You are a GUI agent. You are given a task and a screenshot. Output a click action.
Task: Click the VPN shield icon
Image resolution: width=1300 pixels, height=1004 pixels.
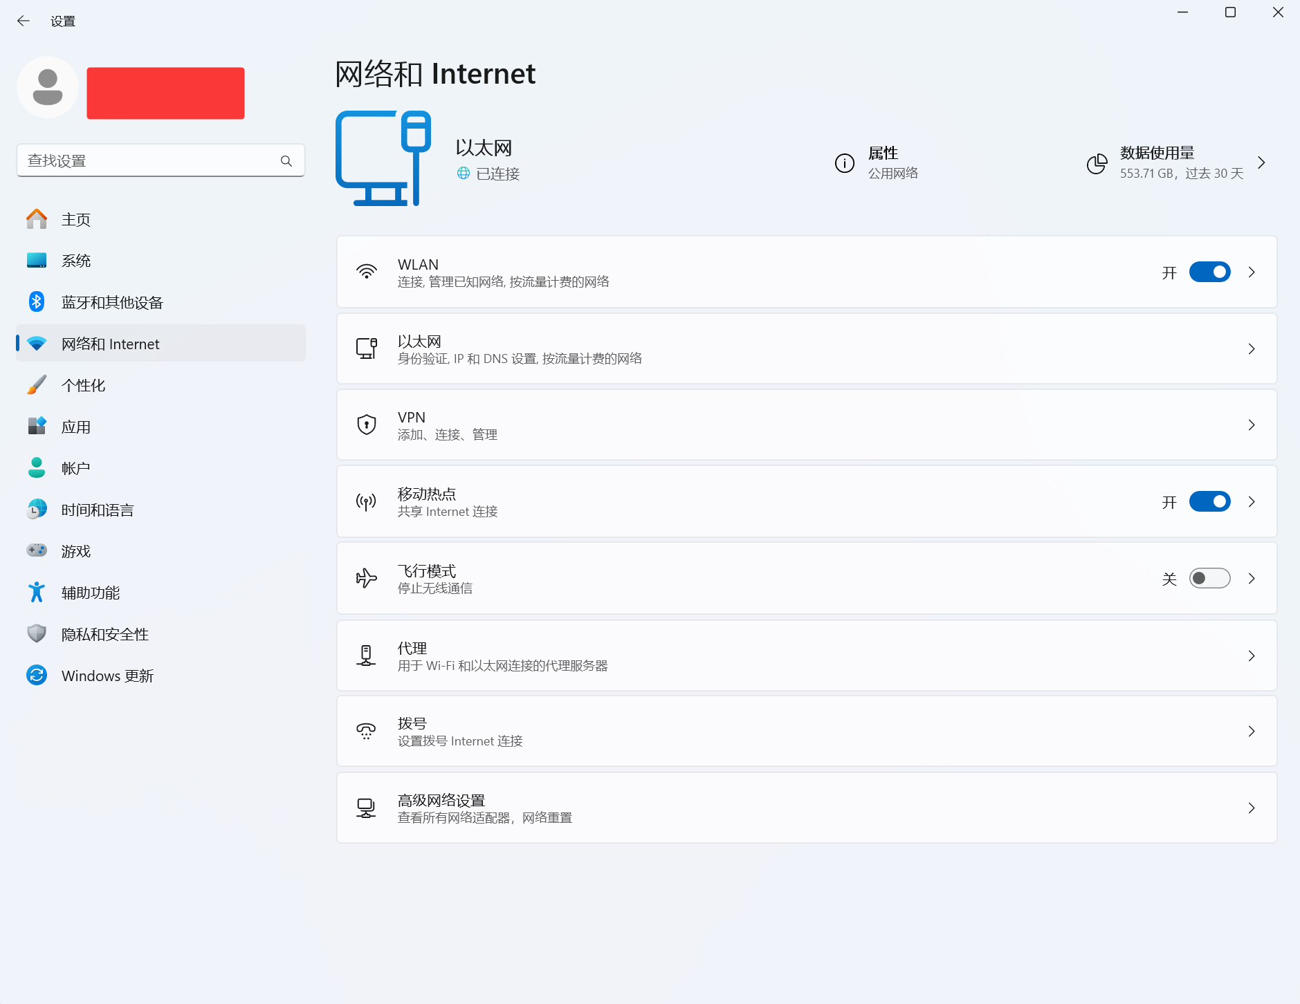point(366,425)
